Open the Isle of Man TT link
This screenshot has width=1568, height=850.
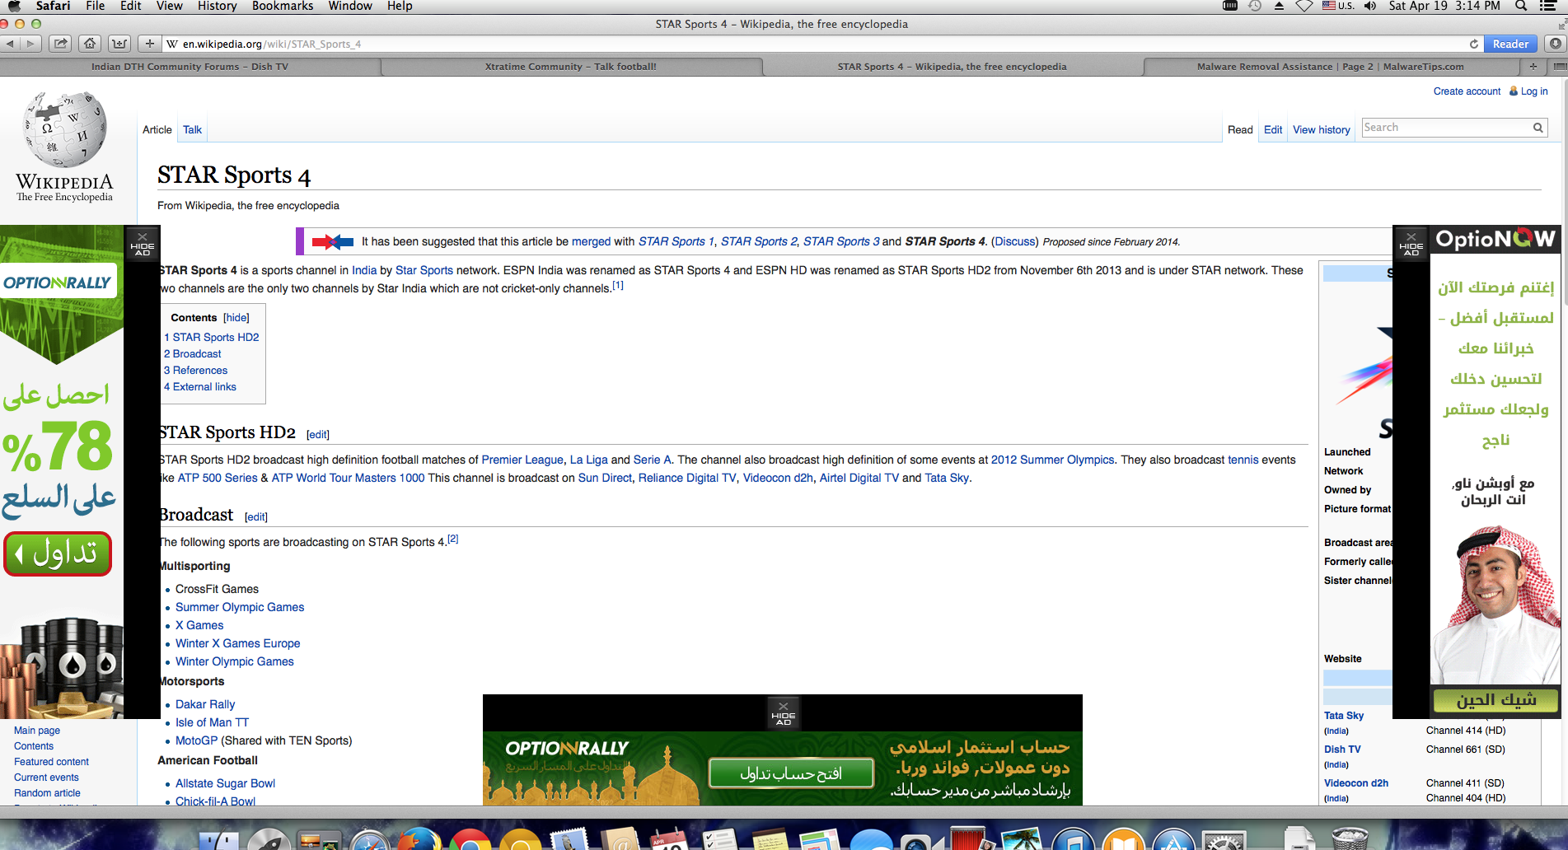pyautogui.click(x=212, y=723)
